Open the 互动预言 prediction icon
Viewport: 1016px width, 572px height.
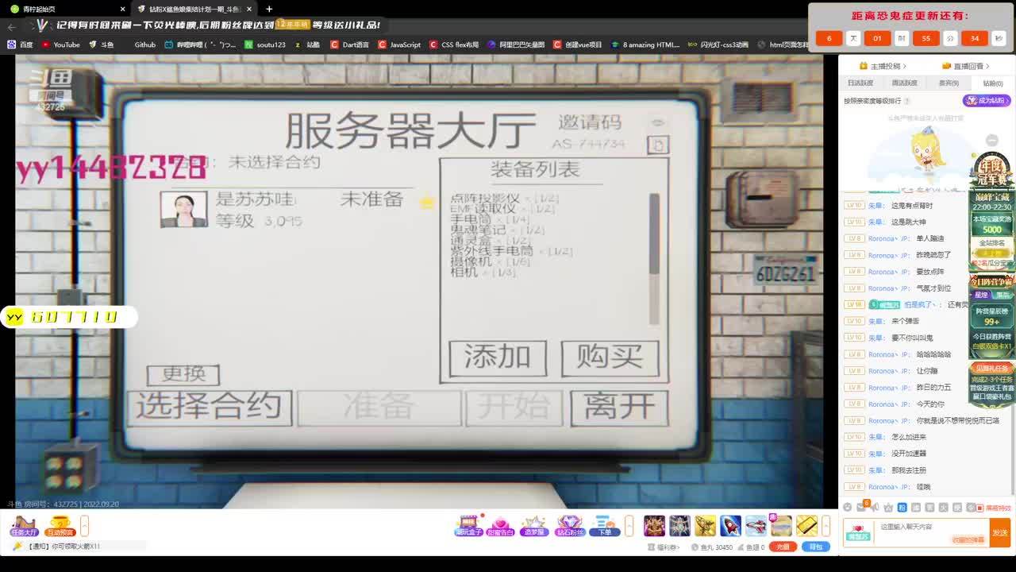[x=60, y=526]
